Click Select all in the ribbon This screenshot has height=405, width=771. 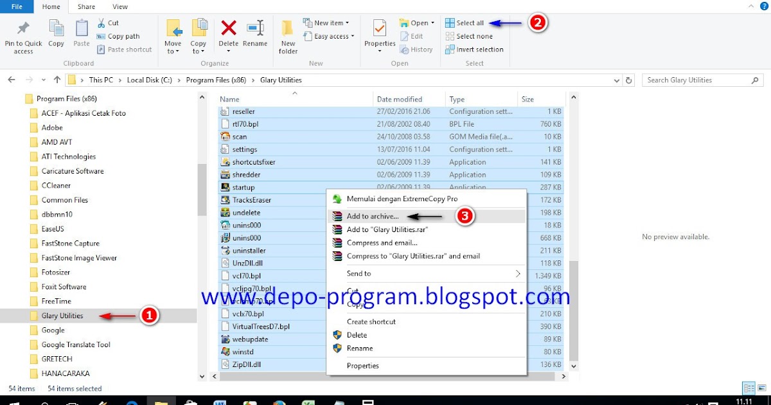(x=465, y=22)
